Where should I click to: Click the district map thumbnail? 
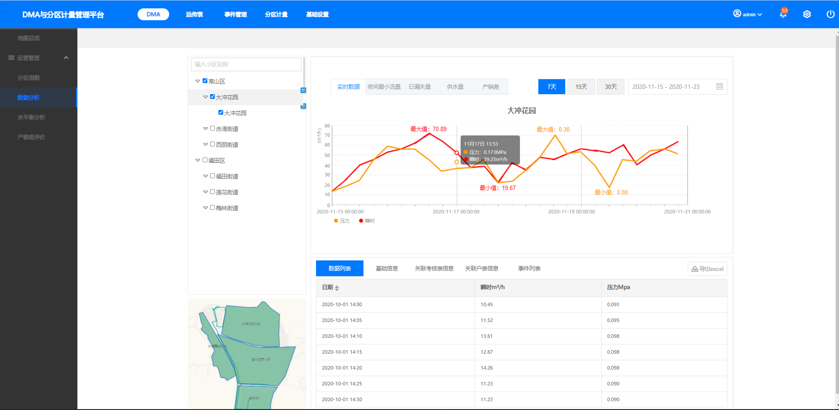pos(247,354)
